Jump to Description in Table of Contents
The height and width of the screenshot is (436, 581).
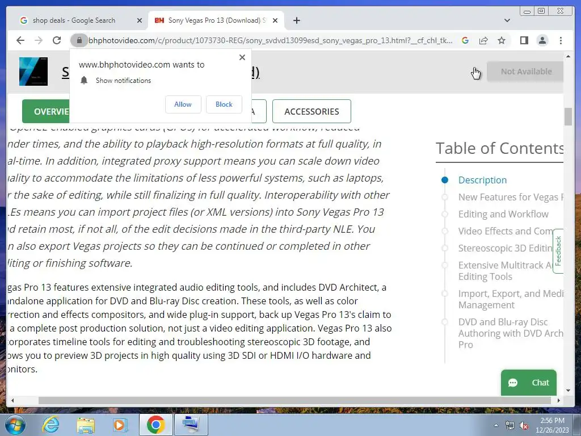[482, 180]
